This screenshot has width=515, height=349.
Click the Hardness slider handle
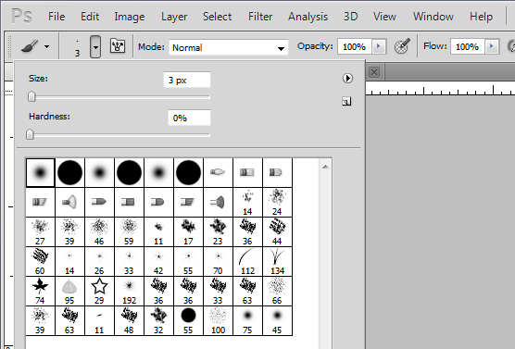point(30,134)
